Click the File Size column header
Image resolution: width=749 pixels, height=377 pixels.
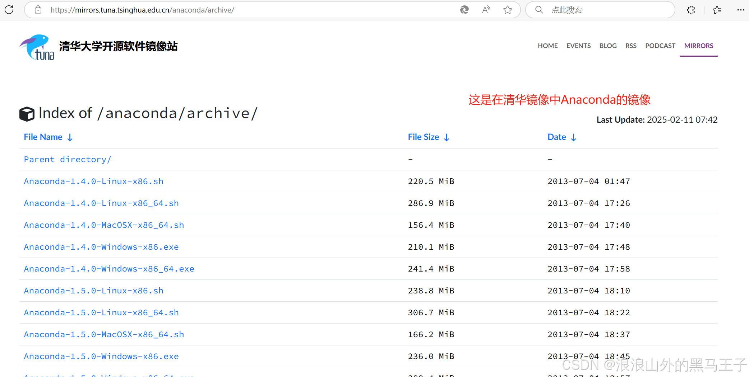click(x=423, y=137)
